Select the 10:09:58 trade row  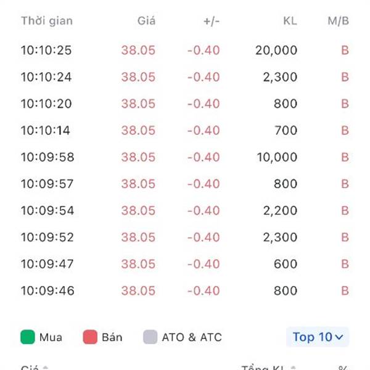click(185, 157)
